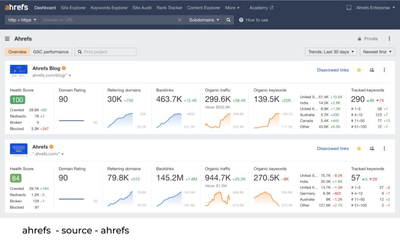Click the 463.7K backlinks value
The image size is (400, 242).
pyautogui.click(x=169, y=99)
